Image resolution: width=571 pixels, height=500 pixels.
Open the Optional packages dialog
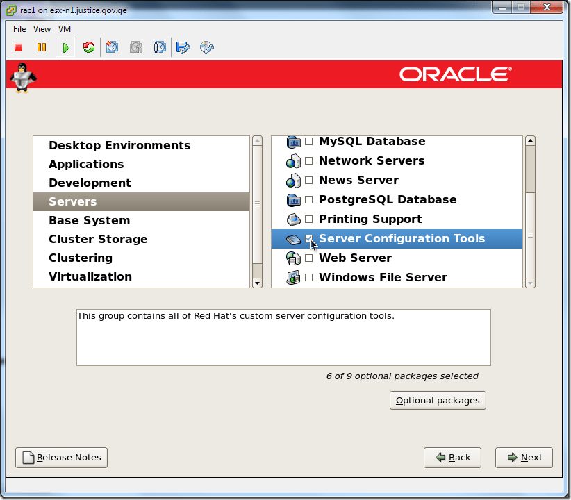pos(437,400)
